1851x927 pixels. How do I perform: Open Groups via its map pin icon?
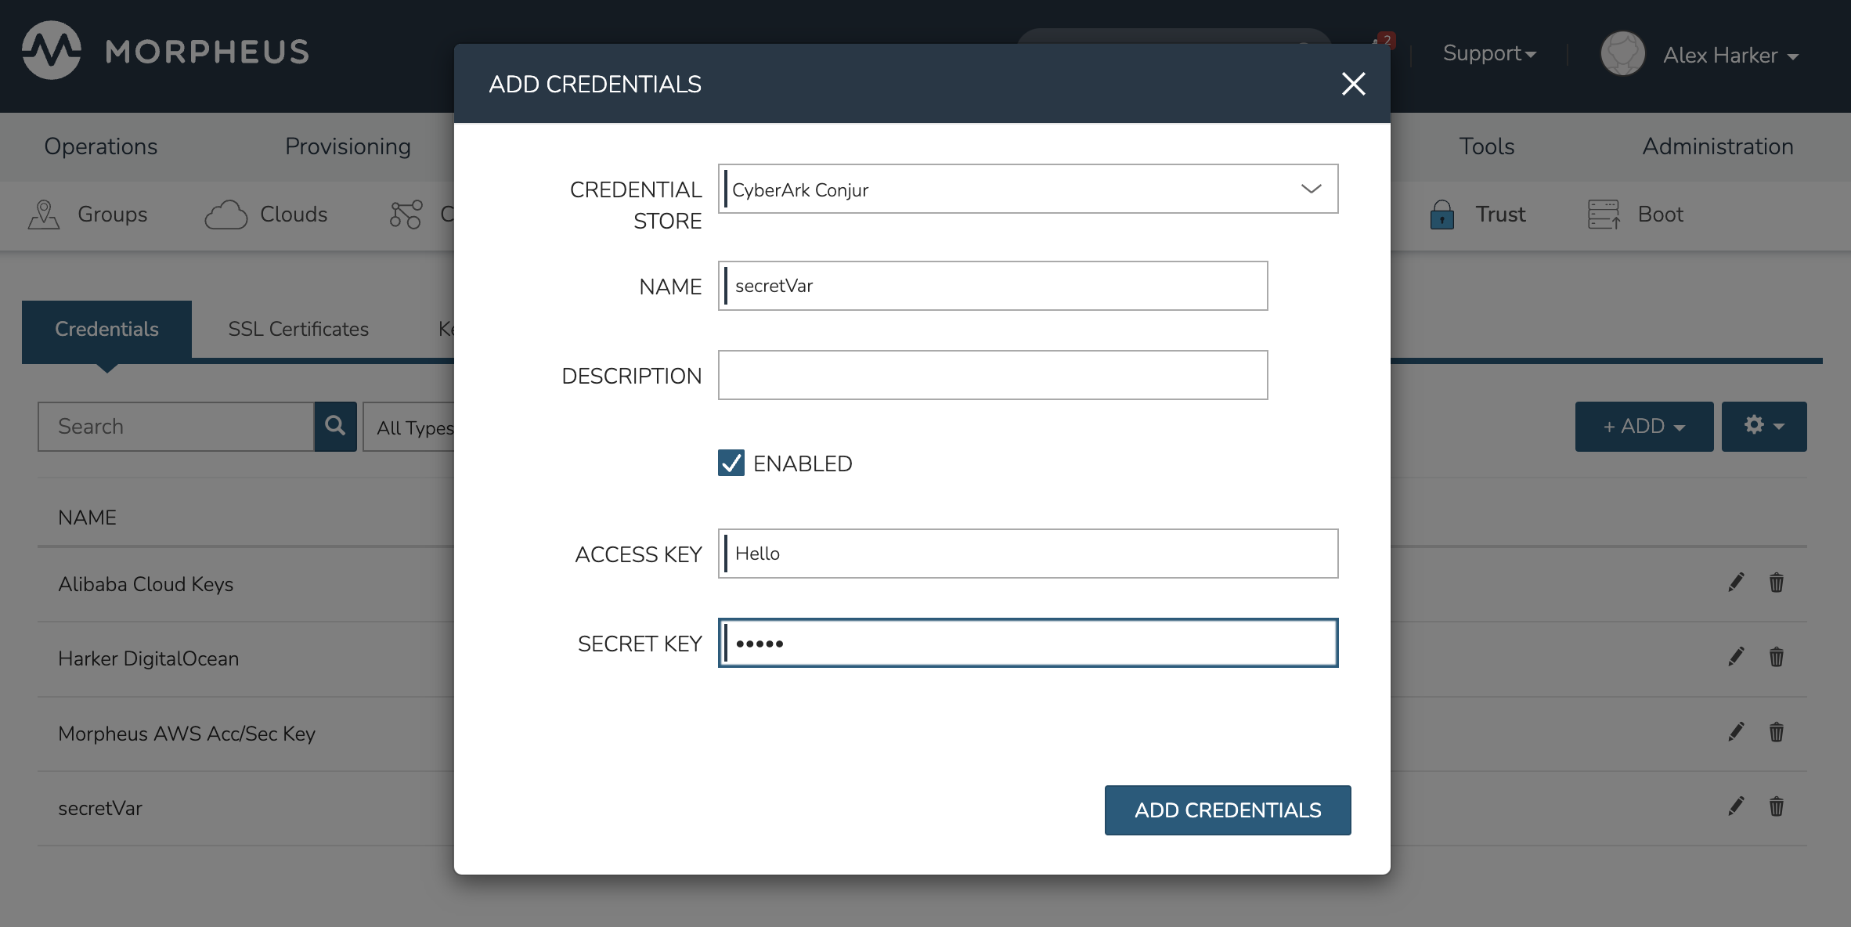click(x=44, y=215)
